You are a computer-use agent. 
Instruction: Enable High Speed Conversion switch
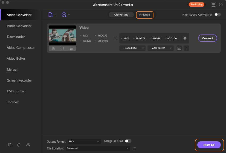tap(217, 15)
